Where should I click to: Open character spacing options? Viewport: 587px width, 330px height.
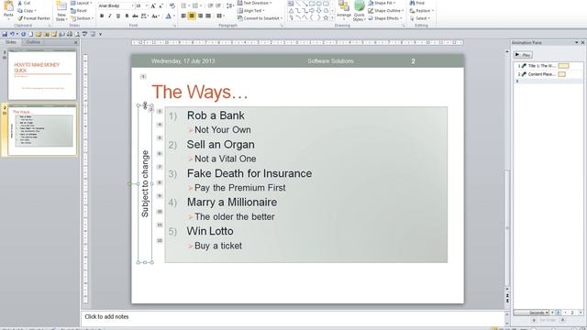tap(145, 16)
